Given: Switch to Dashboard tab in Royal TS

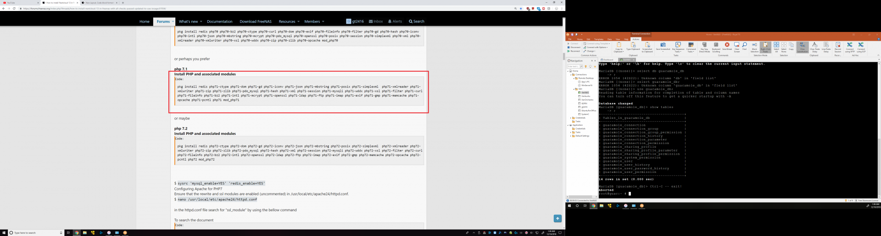Looking at the screenshot, I should click(608, 60).
